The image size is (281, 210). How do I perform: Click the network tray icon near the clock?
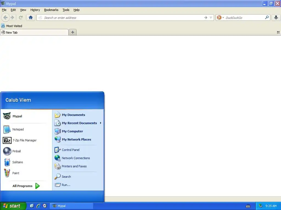[261, 206]
